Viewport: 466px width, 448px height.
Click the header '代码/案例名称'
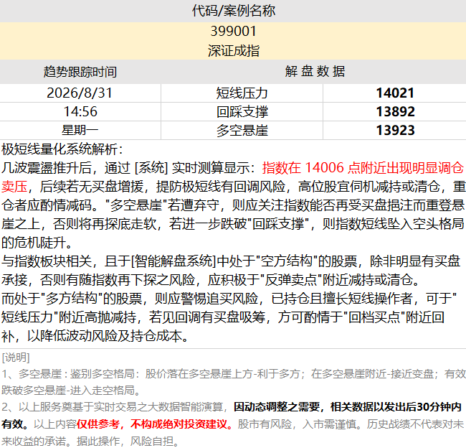click(233, 11)
